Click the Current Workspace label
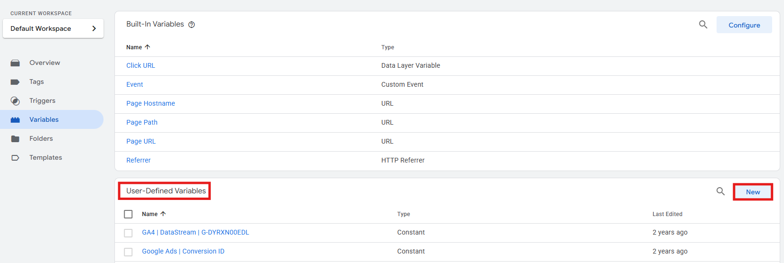Viewport: 784px width, 263px height. tap(41, 13)
